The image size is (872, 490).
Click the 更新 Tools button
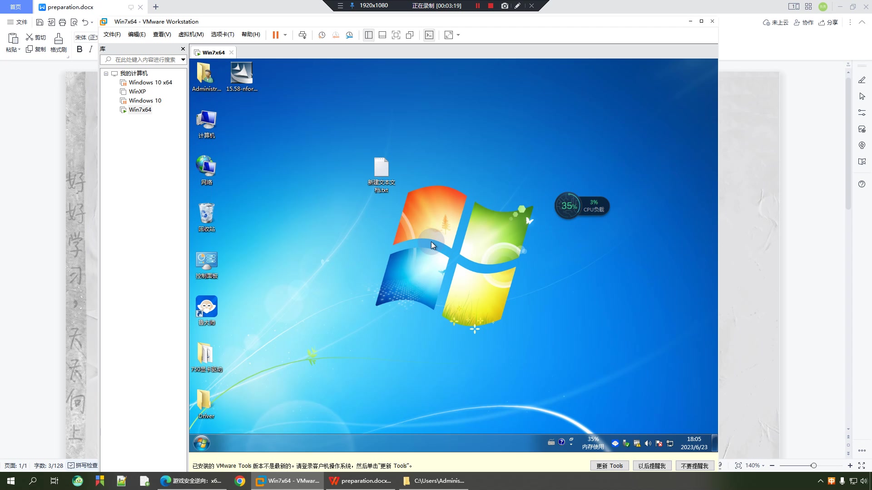(x=609, y=466)
